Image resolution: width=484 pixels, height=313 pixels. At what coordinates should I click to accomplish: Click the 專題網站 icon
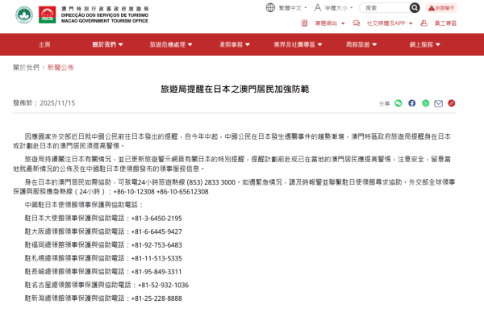pos(304,23)
